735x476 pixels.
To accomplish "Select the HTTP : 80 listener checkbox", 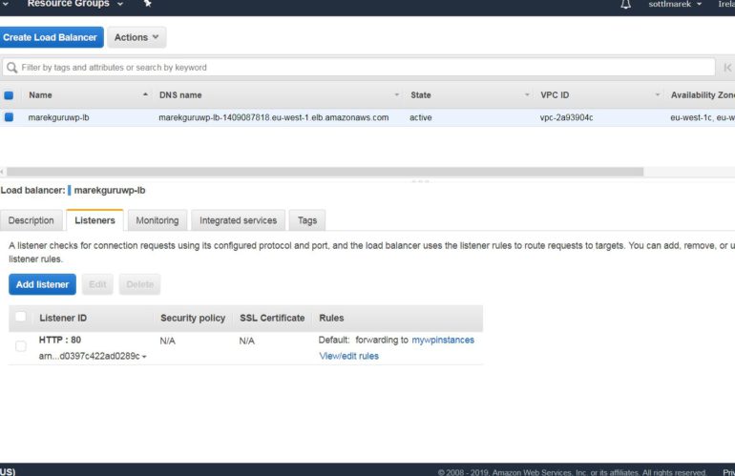I will 21,346.
